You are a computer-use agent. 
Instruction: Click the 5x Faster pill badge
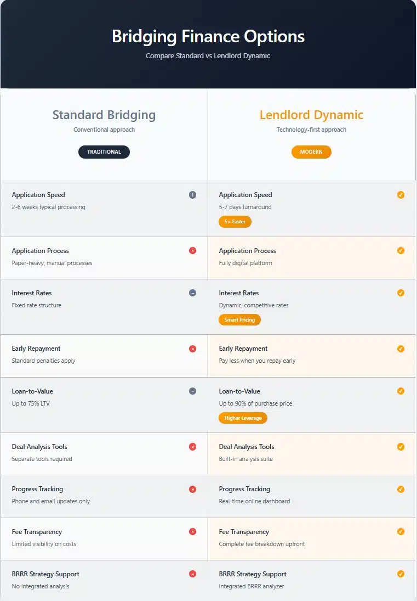235,222
